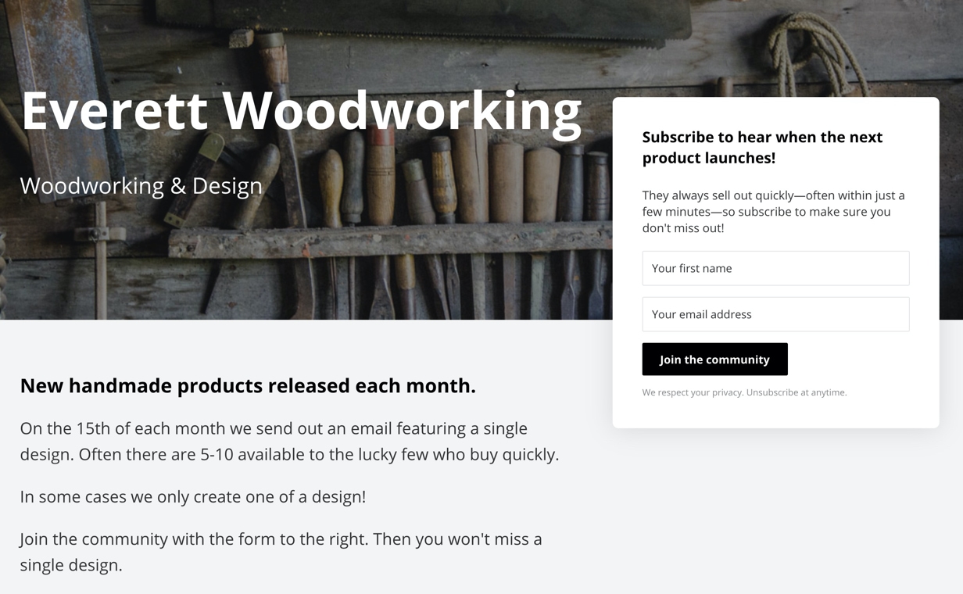963x594 pixels.
Task: Focus the "Your email address" field
Action: point(775,314)
